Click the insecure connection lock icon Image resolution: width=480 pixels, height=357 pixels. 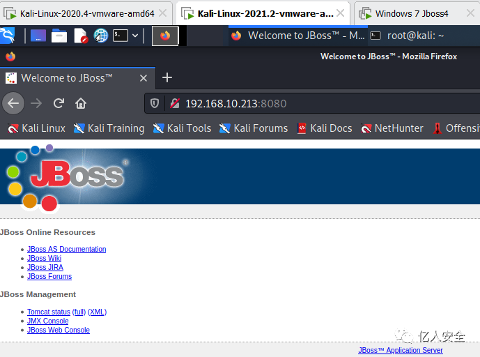click(175, 104)
